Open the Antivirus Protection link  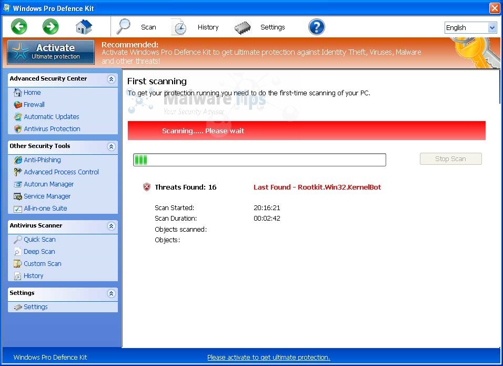click(52, 129)
